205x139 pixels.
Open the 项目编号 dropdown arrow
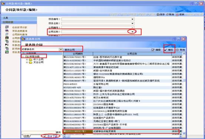(x=132, y=19)
